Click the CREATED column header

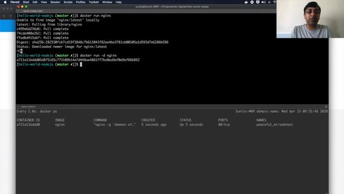click(148, 120)
